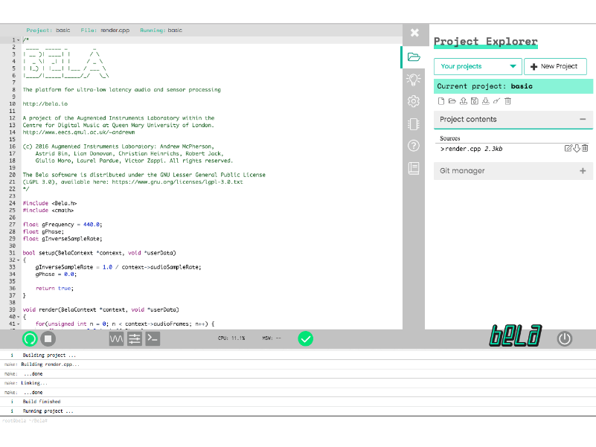Rename render.cpp with the edit icon
Image resolution: width=596 pixels, height=447 pixels.
point(568,149)
